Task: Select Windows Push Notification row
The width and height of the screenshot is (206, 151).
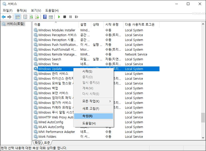Action: click(x=96, y=45)
